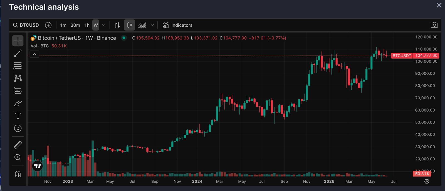Click the 100,000.00 price axis label

pyautogui.click(x=426, y=61)
